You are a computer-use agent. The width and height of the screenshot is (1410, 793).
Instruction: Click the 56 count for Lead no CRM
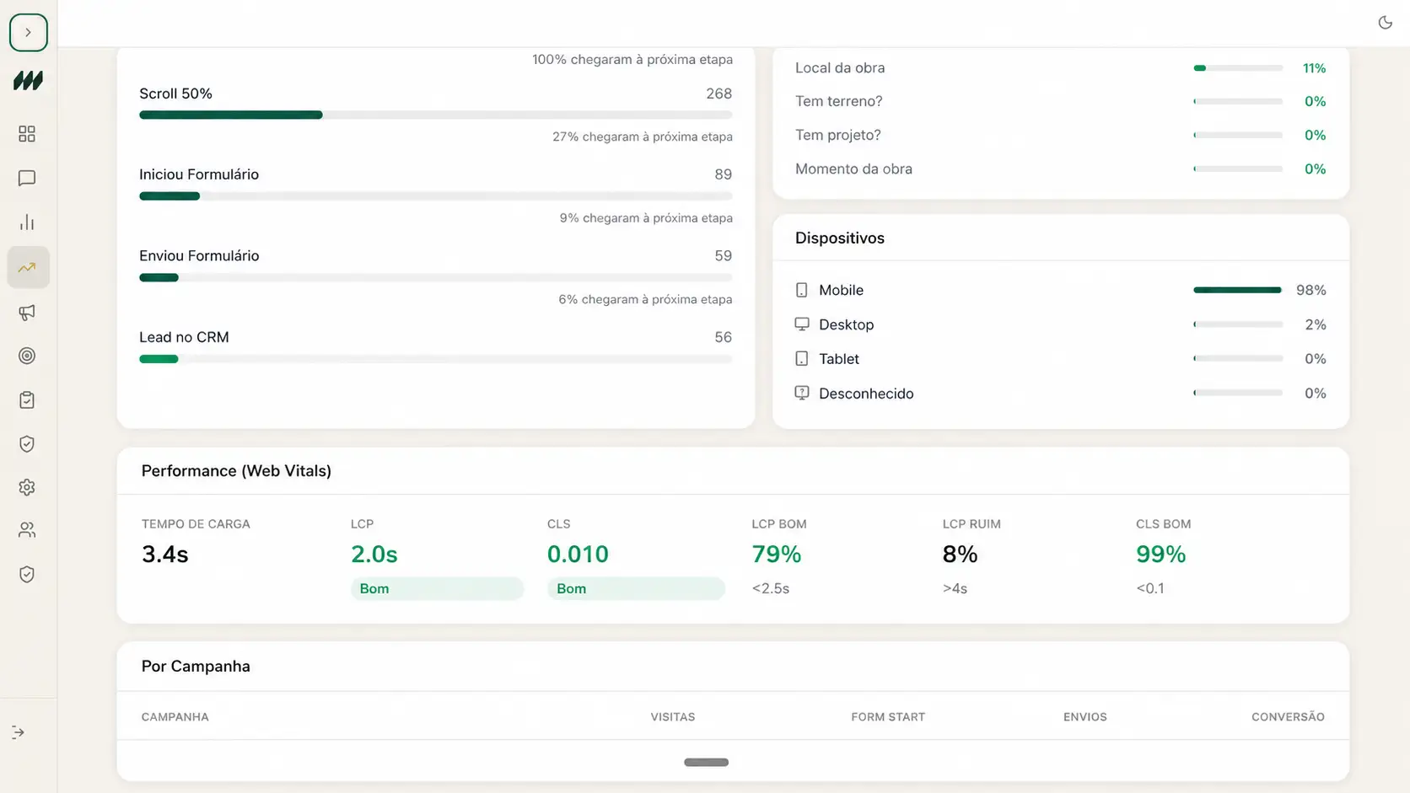pos(723,337)
